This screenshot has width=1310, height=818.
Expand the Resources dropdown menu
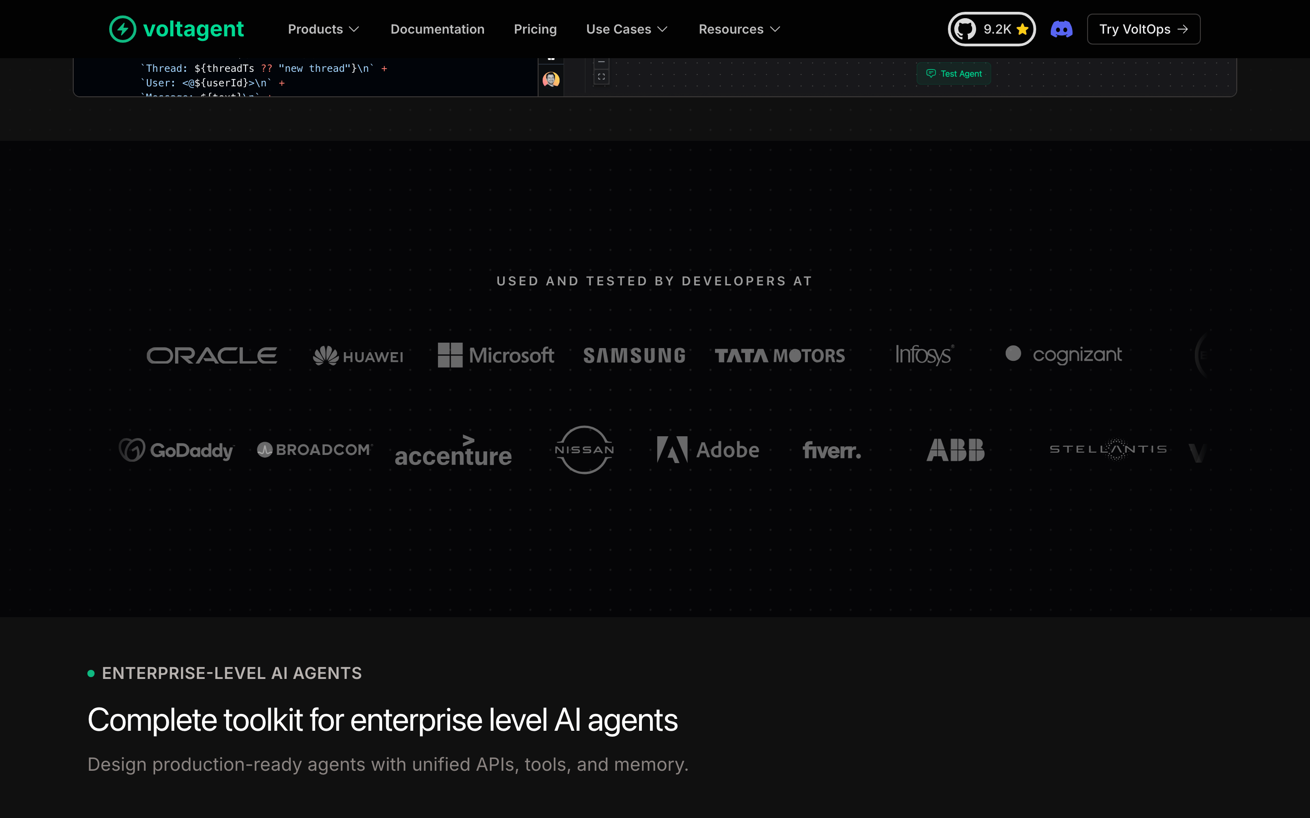740,29
